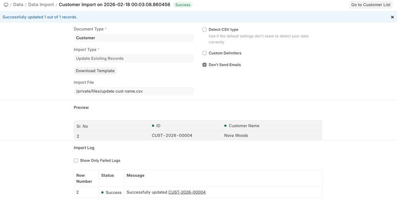Toggle Show Only Failed Logs checkbox
397x203 pixels.
point(76,160)
